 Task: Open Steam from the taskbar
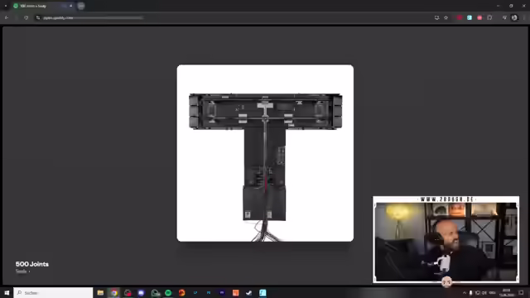(249, 292)
